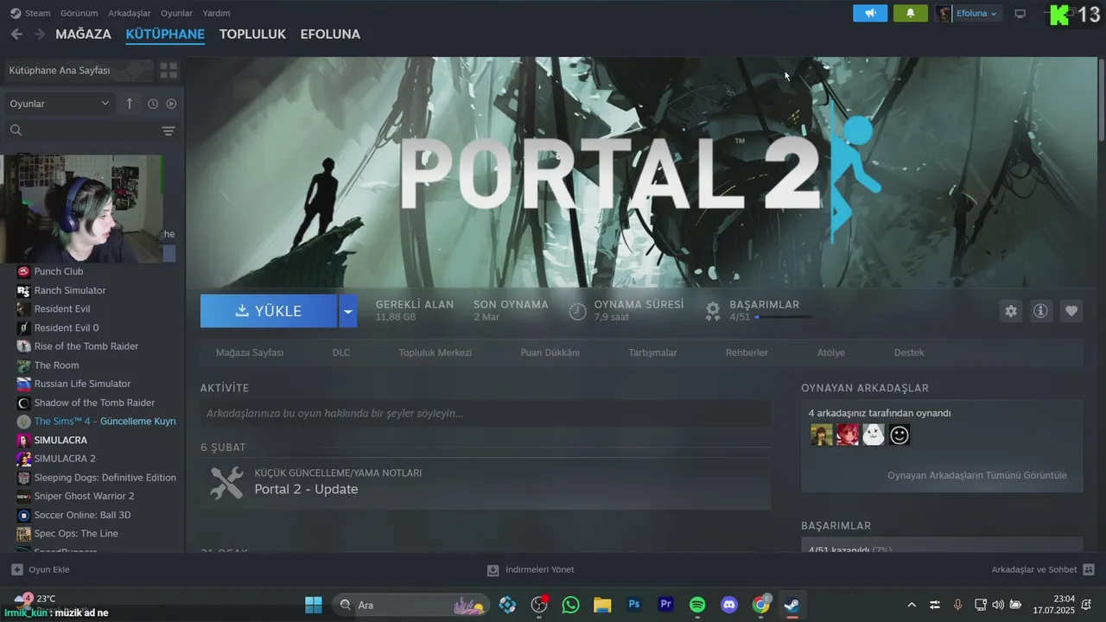Add Portal 2 to favorites heart
Image resolution: width=1106 pixels, height=622 pixels.
1071,311
